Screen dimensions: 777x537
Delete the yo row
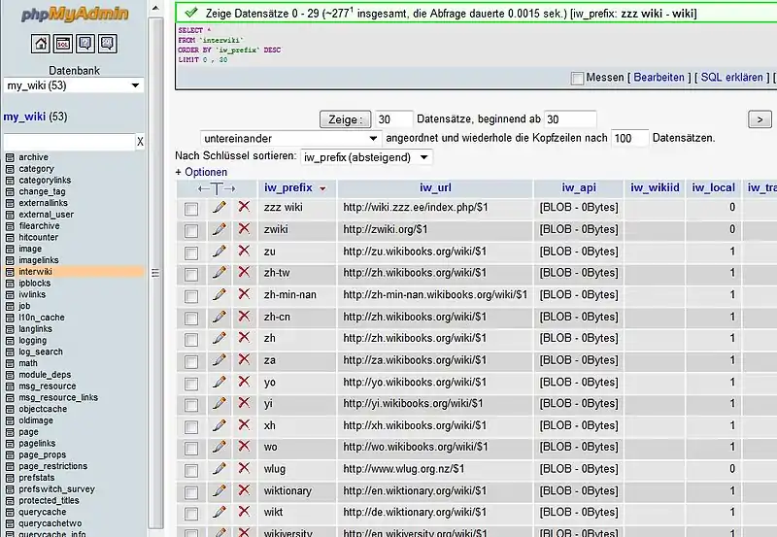(x=244, y=382)
